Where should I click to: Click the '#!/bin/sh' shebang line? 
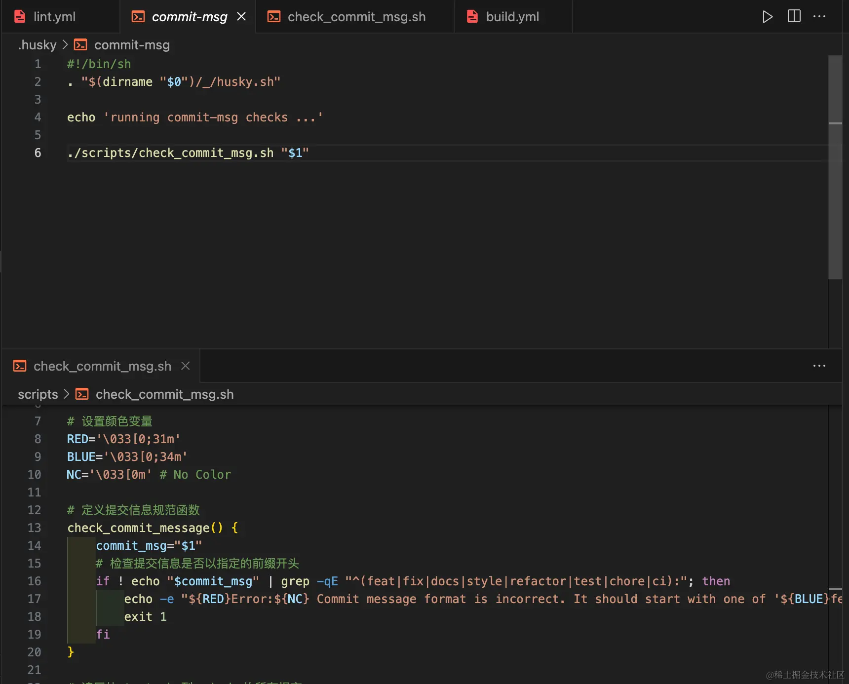coord(99,64)
